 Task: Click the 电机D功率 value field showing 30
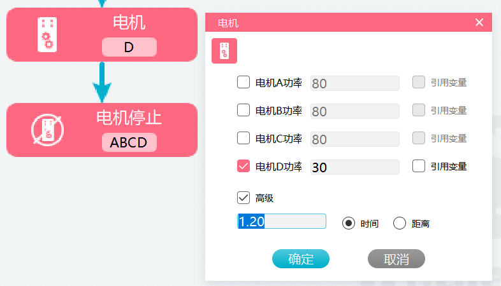pos(354,167)
